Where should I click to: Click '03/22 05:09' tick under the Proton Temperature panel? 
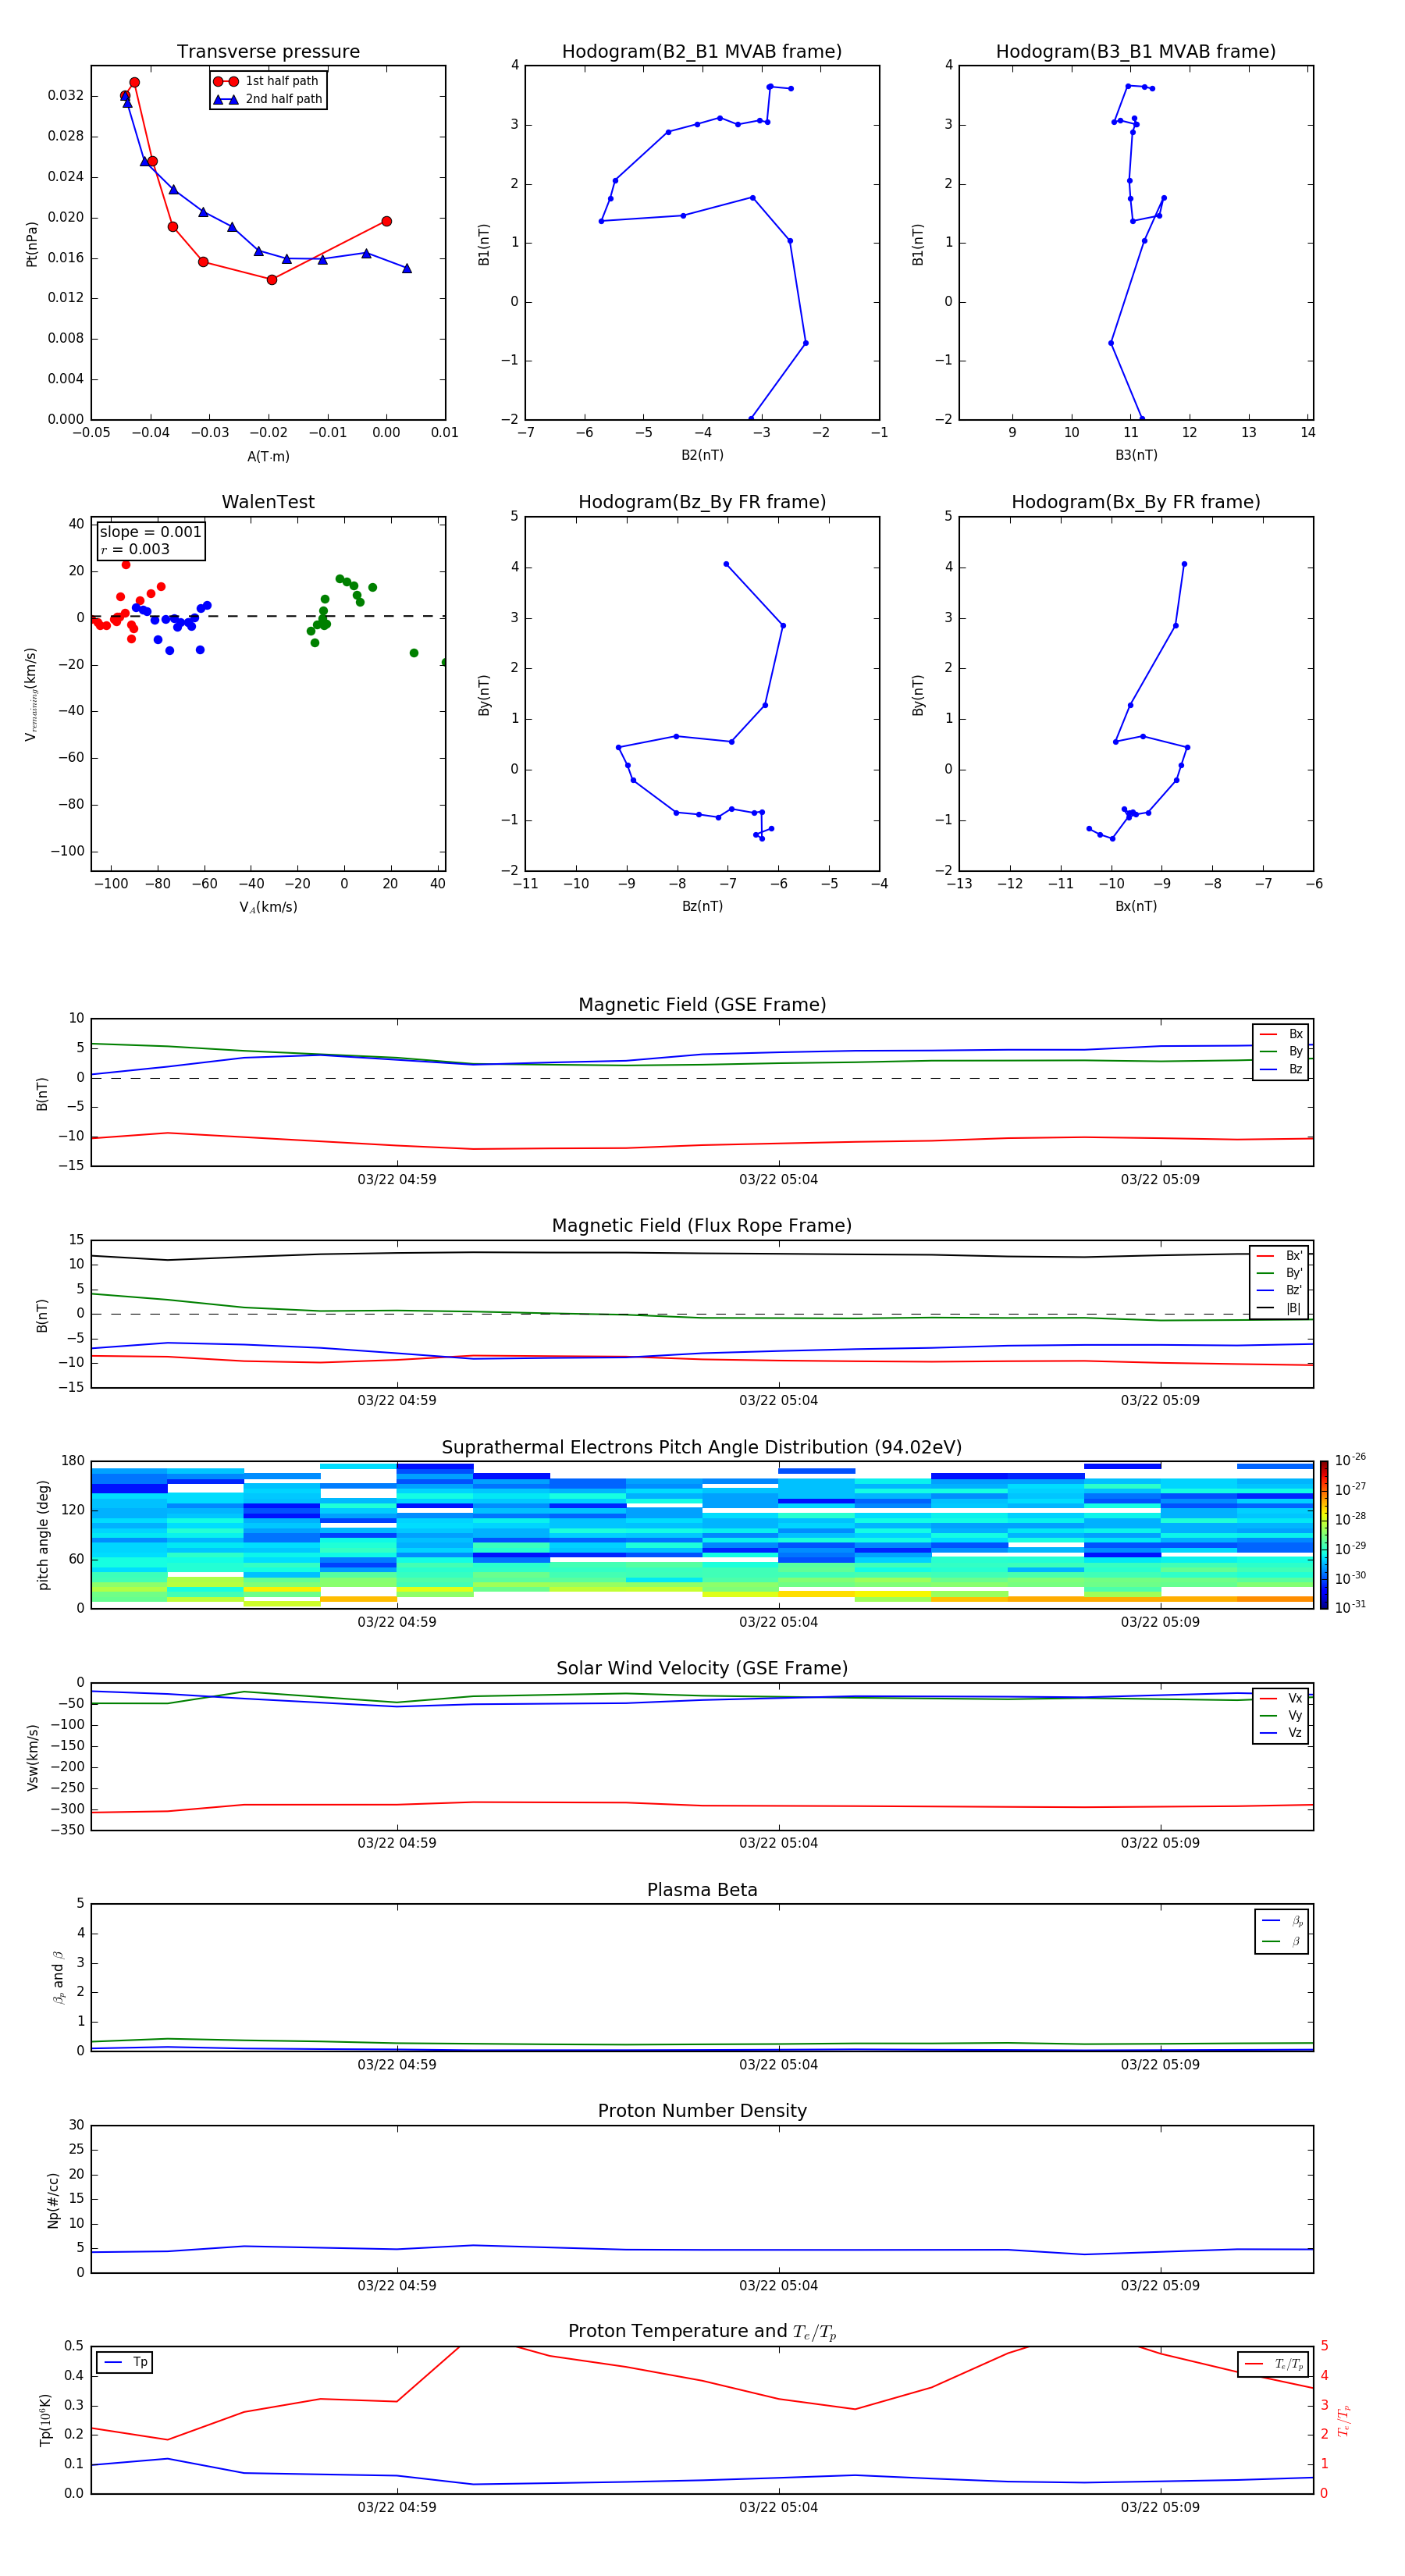[x=1160, y=2508]
